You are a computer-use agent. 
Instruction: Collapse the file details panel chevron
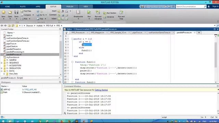[60, 78]
